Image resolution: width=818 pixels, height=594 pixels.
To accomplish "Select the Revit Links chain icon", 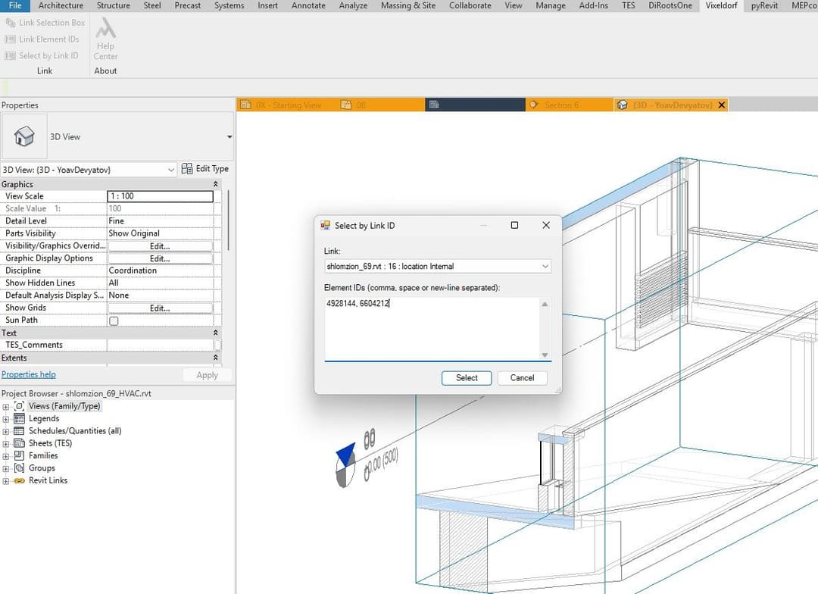I will [19, 481].
